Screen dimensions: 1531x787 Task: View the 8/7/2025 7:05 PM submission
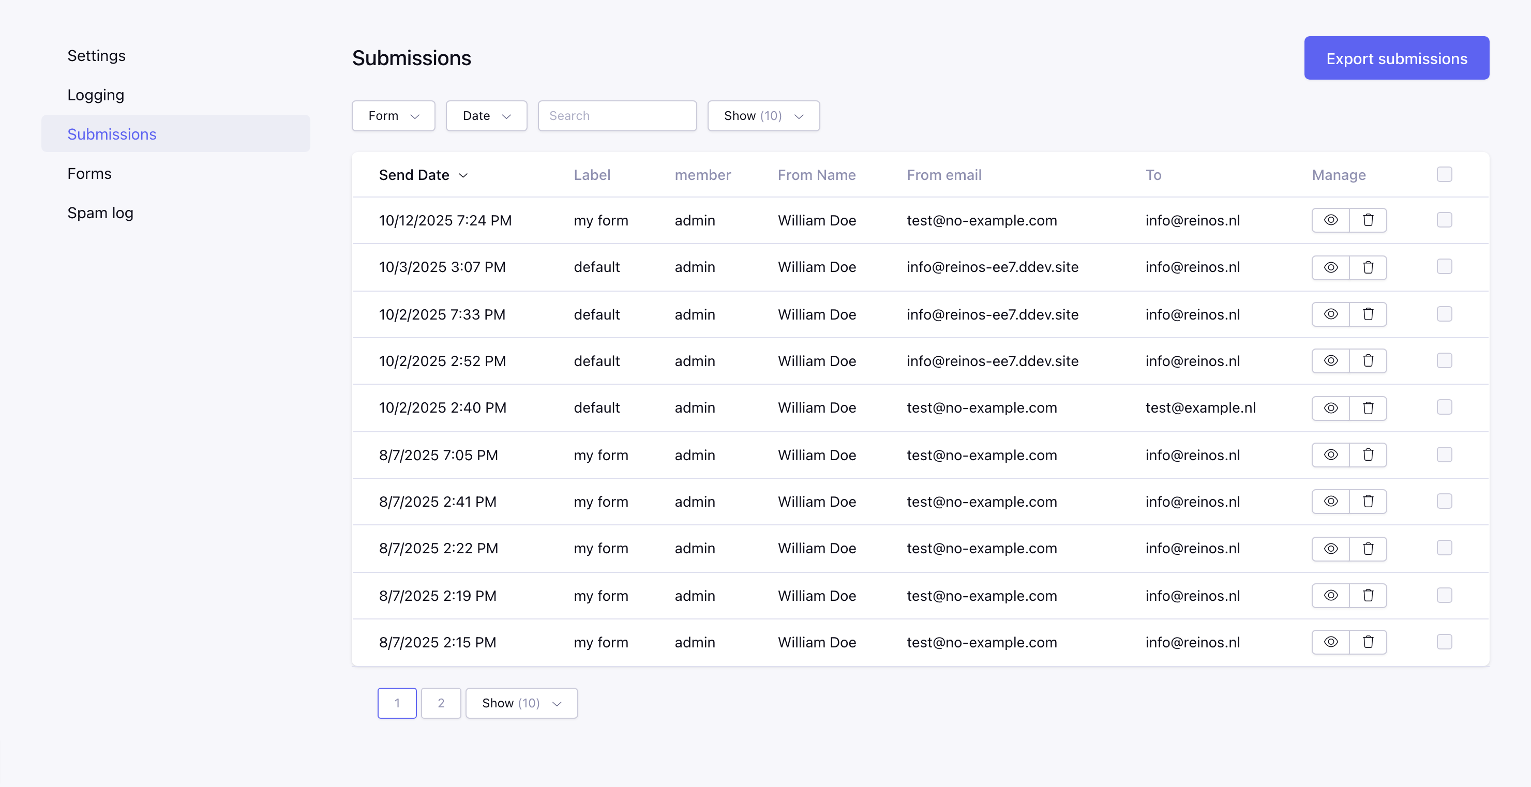tap(1331, 455)
